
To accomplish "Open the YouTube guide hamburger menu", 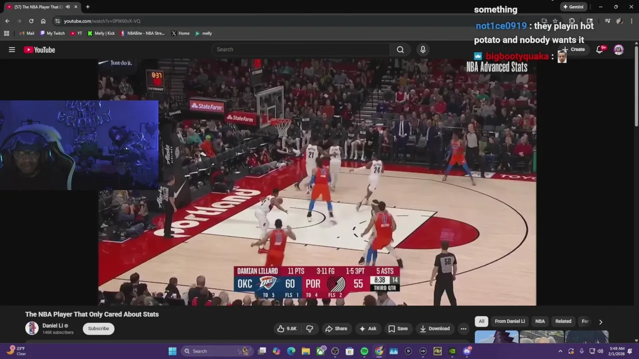I will click(12, 49).
